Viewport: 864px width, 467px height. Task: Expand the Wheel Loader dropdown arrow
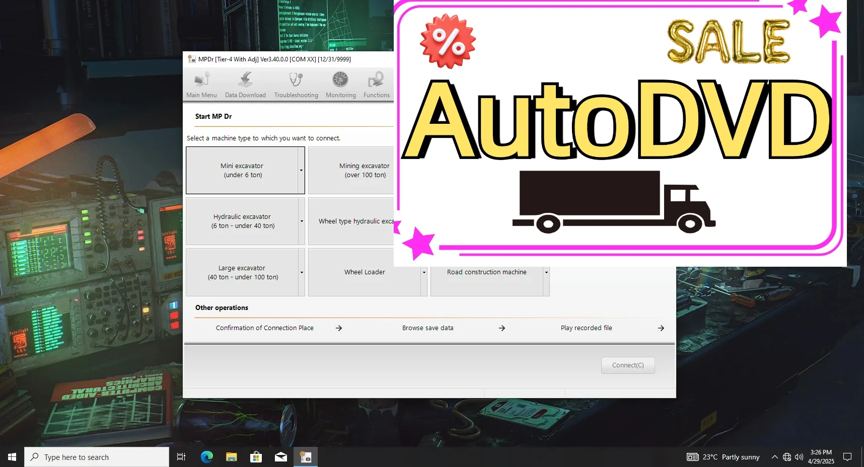pyautogui.click(x=424, y=272)
